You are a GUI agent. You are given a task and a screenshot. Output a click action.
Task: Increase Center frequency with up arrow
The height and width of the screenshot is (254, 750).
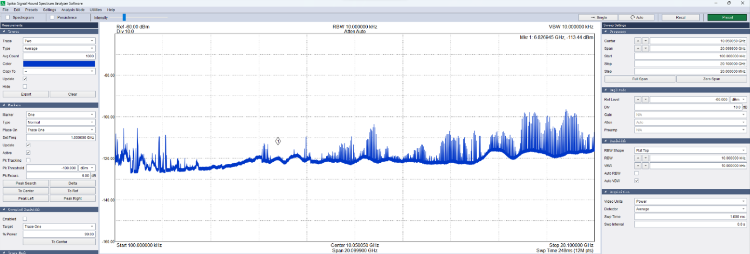(638, 41)
